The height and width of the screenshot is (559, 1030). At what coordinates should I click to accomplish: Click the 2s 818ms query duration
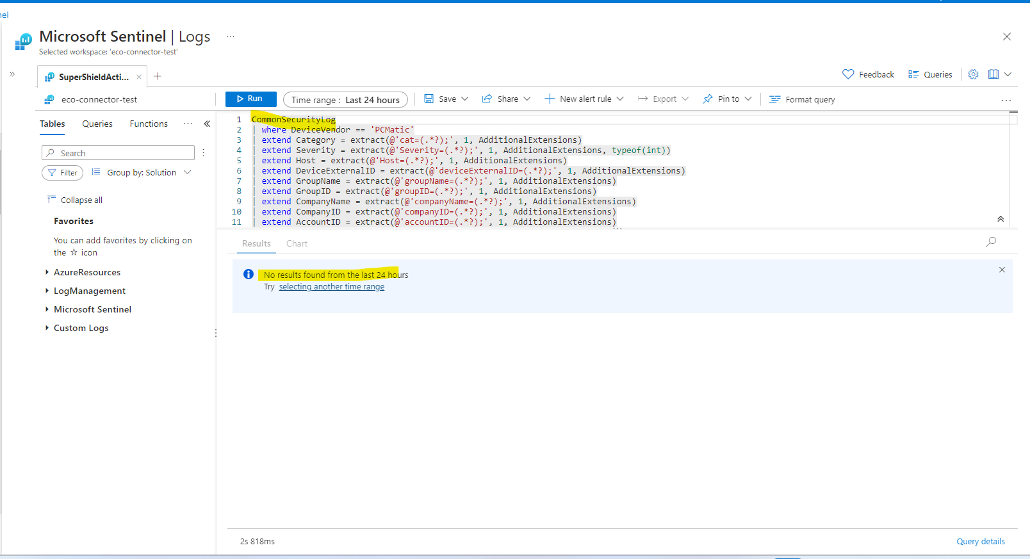[257, 542]
